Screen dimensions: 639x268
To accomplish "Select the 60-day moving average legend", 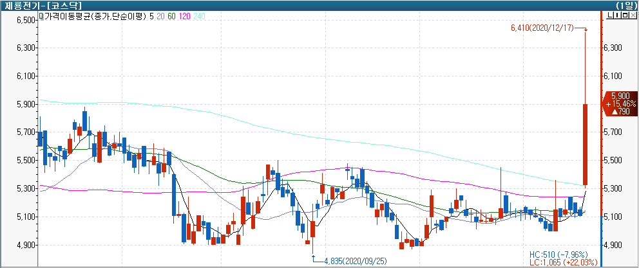I will [x=172, y=15].
